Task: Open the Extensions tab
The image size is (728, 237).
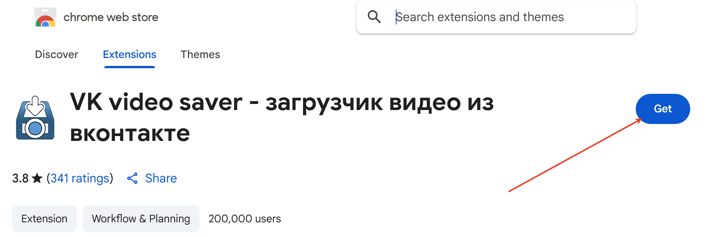Action: pos(129,54)
